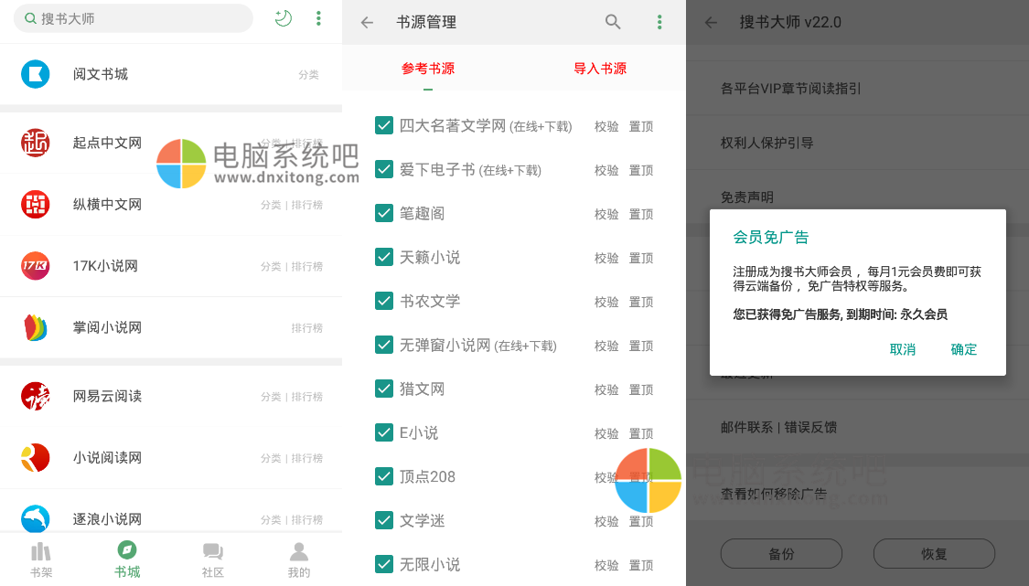Select 书城 bottom tab
The width and height of the screenshot is (1029, 586).
126,559
